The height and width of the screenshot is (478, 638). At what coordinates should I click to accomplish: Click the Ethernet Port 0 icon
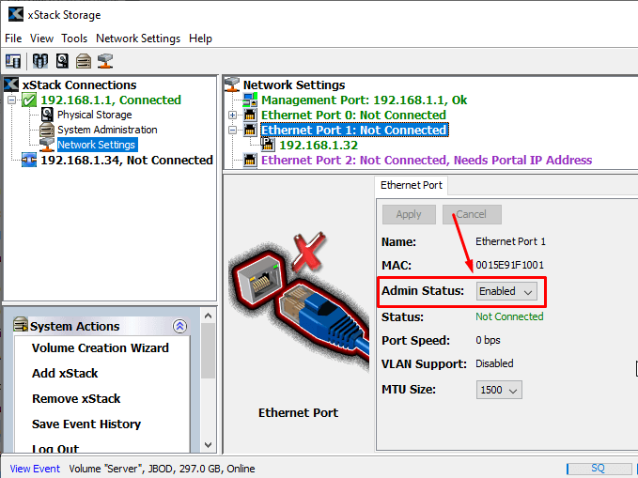250,115
